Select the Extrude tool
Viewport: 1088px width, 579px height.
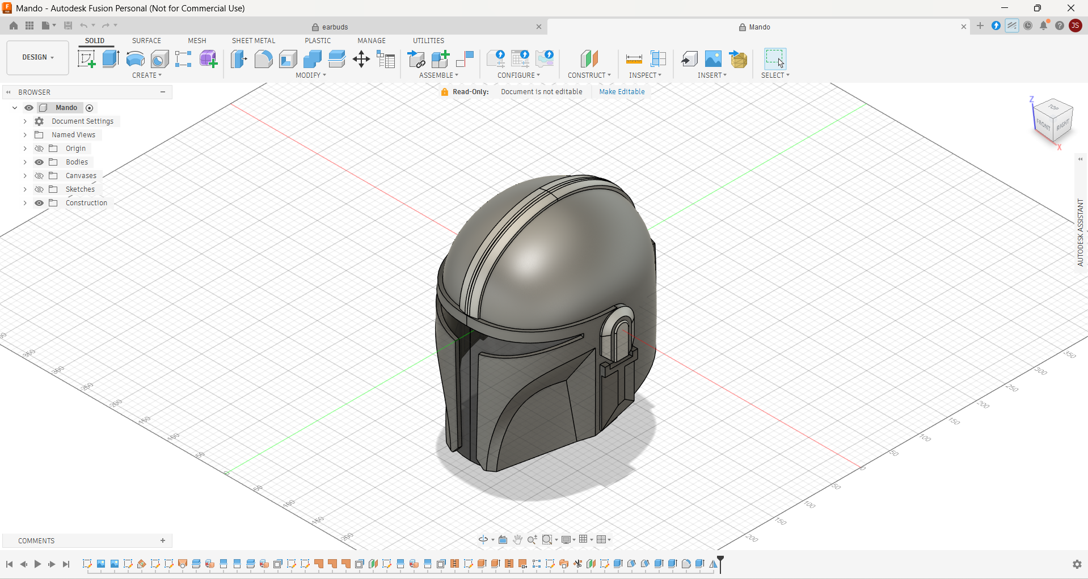pyautogui.click(x=111, y=59)
